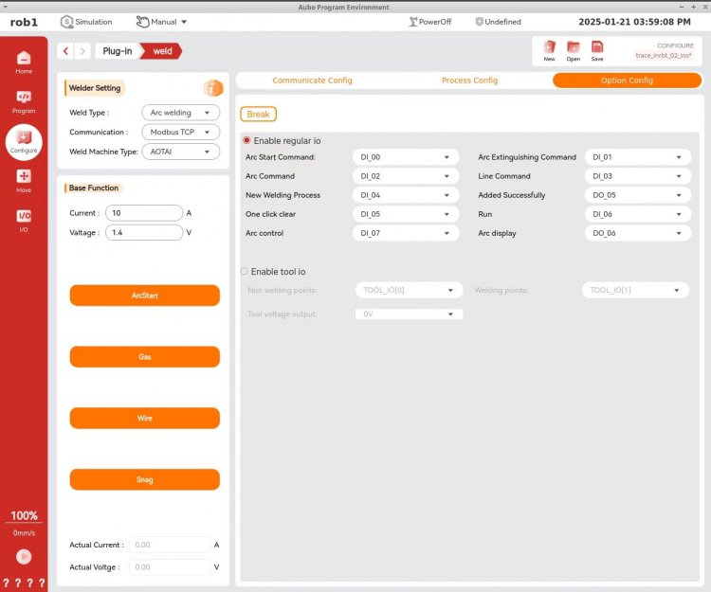The image size is (711, 592).
Task: Go back with the left arrow
Action: click(x=65, y=51)
